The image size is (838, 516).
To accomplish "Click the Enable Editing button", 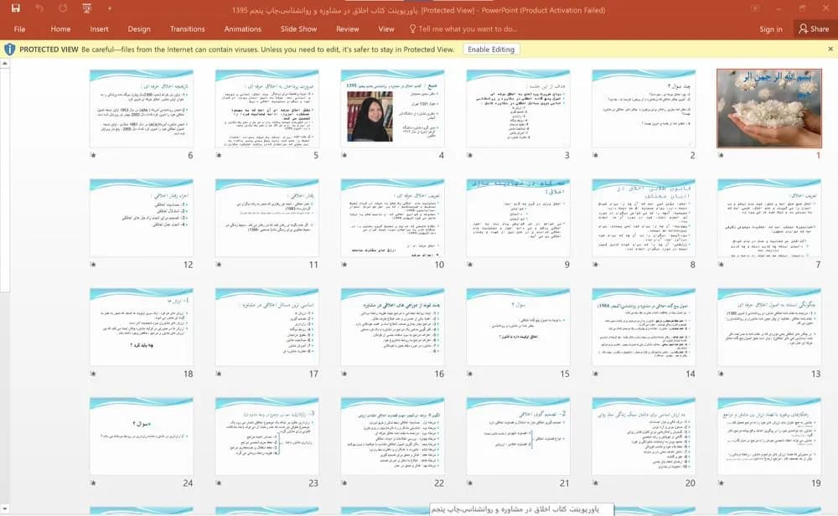I will 491,49.
